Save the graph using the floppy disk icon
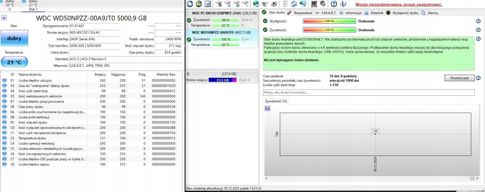 (x=268, y=108)
